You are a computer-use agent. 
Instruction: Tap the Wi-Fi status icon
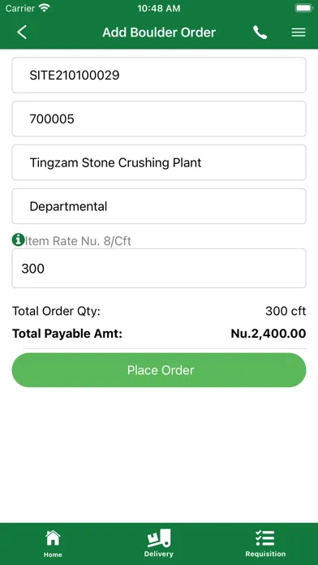[x=45, y=8]
